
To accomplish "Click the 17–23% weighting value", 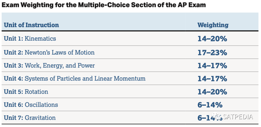I will click(212, 53).
